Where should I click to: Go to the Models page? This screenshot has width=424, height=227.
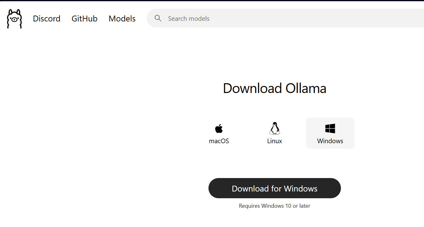coord(122,19)
